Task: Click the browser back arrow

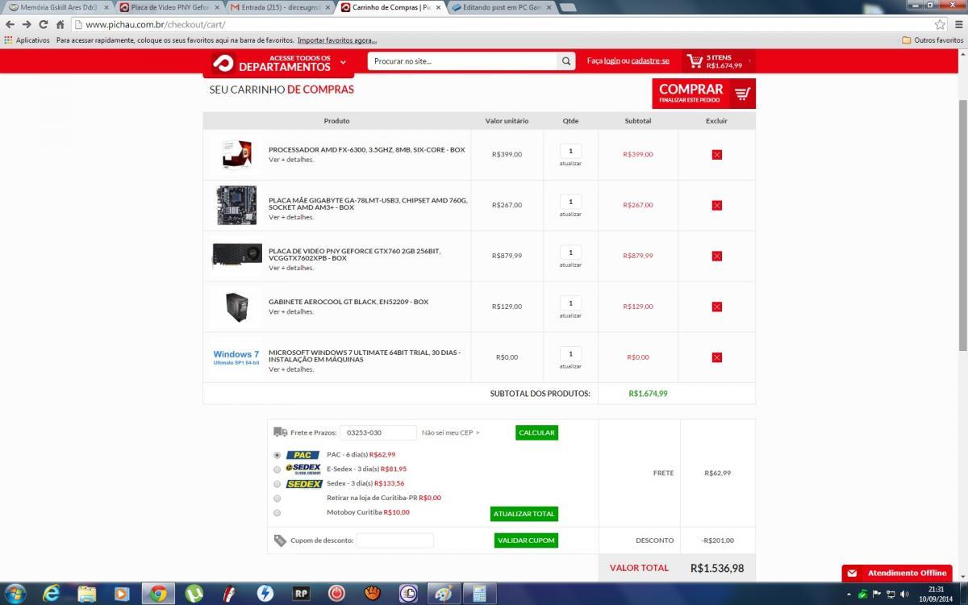Action: pos(10,24)
